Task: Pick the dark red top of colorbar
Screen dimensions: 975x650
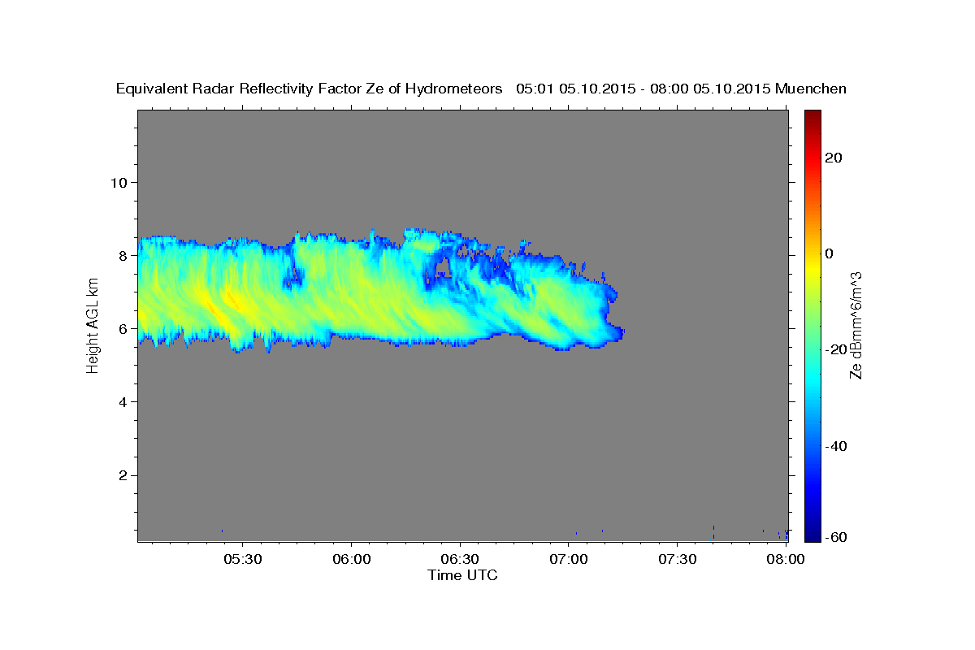Action: point(812,118)
